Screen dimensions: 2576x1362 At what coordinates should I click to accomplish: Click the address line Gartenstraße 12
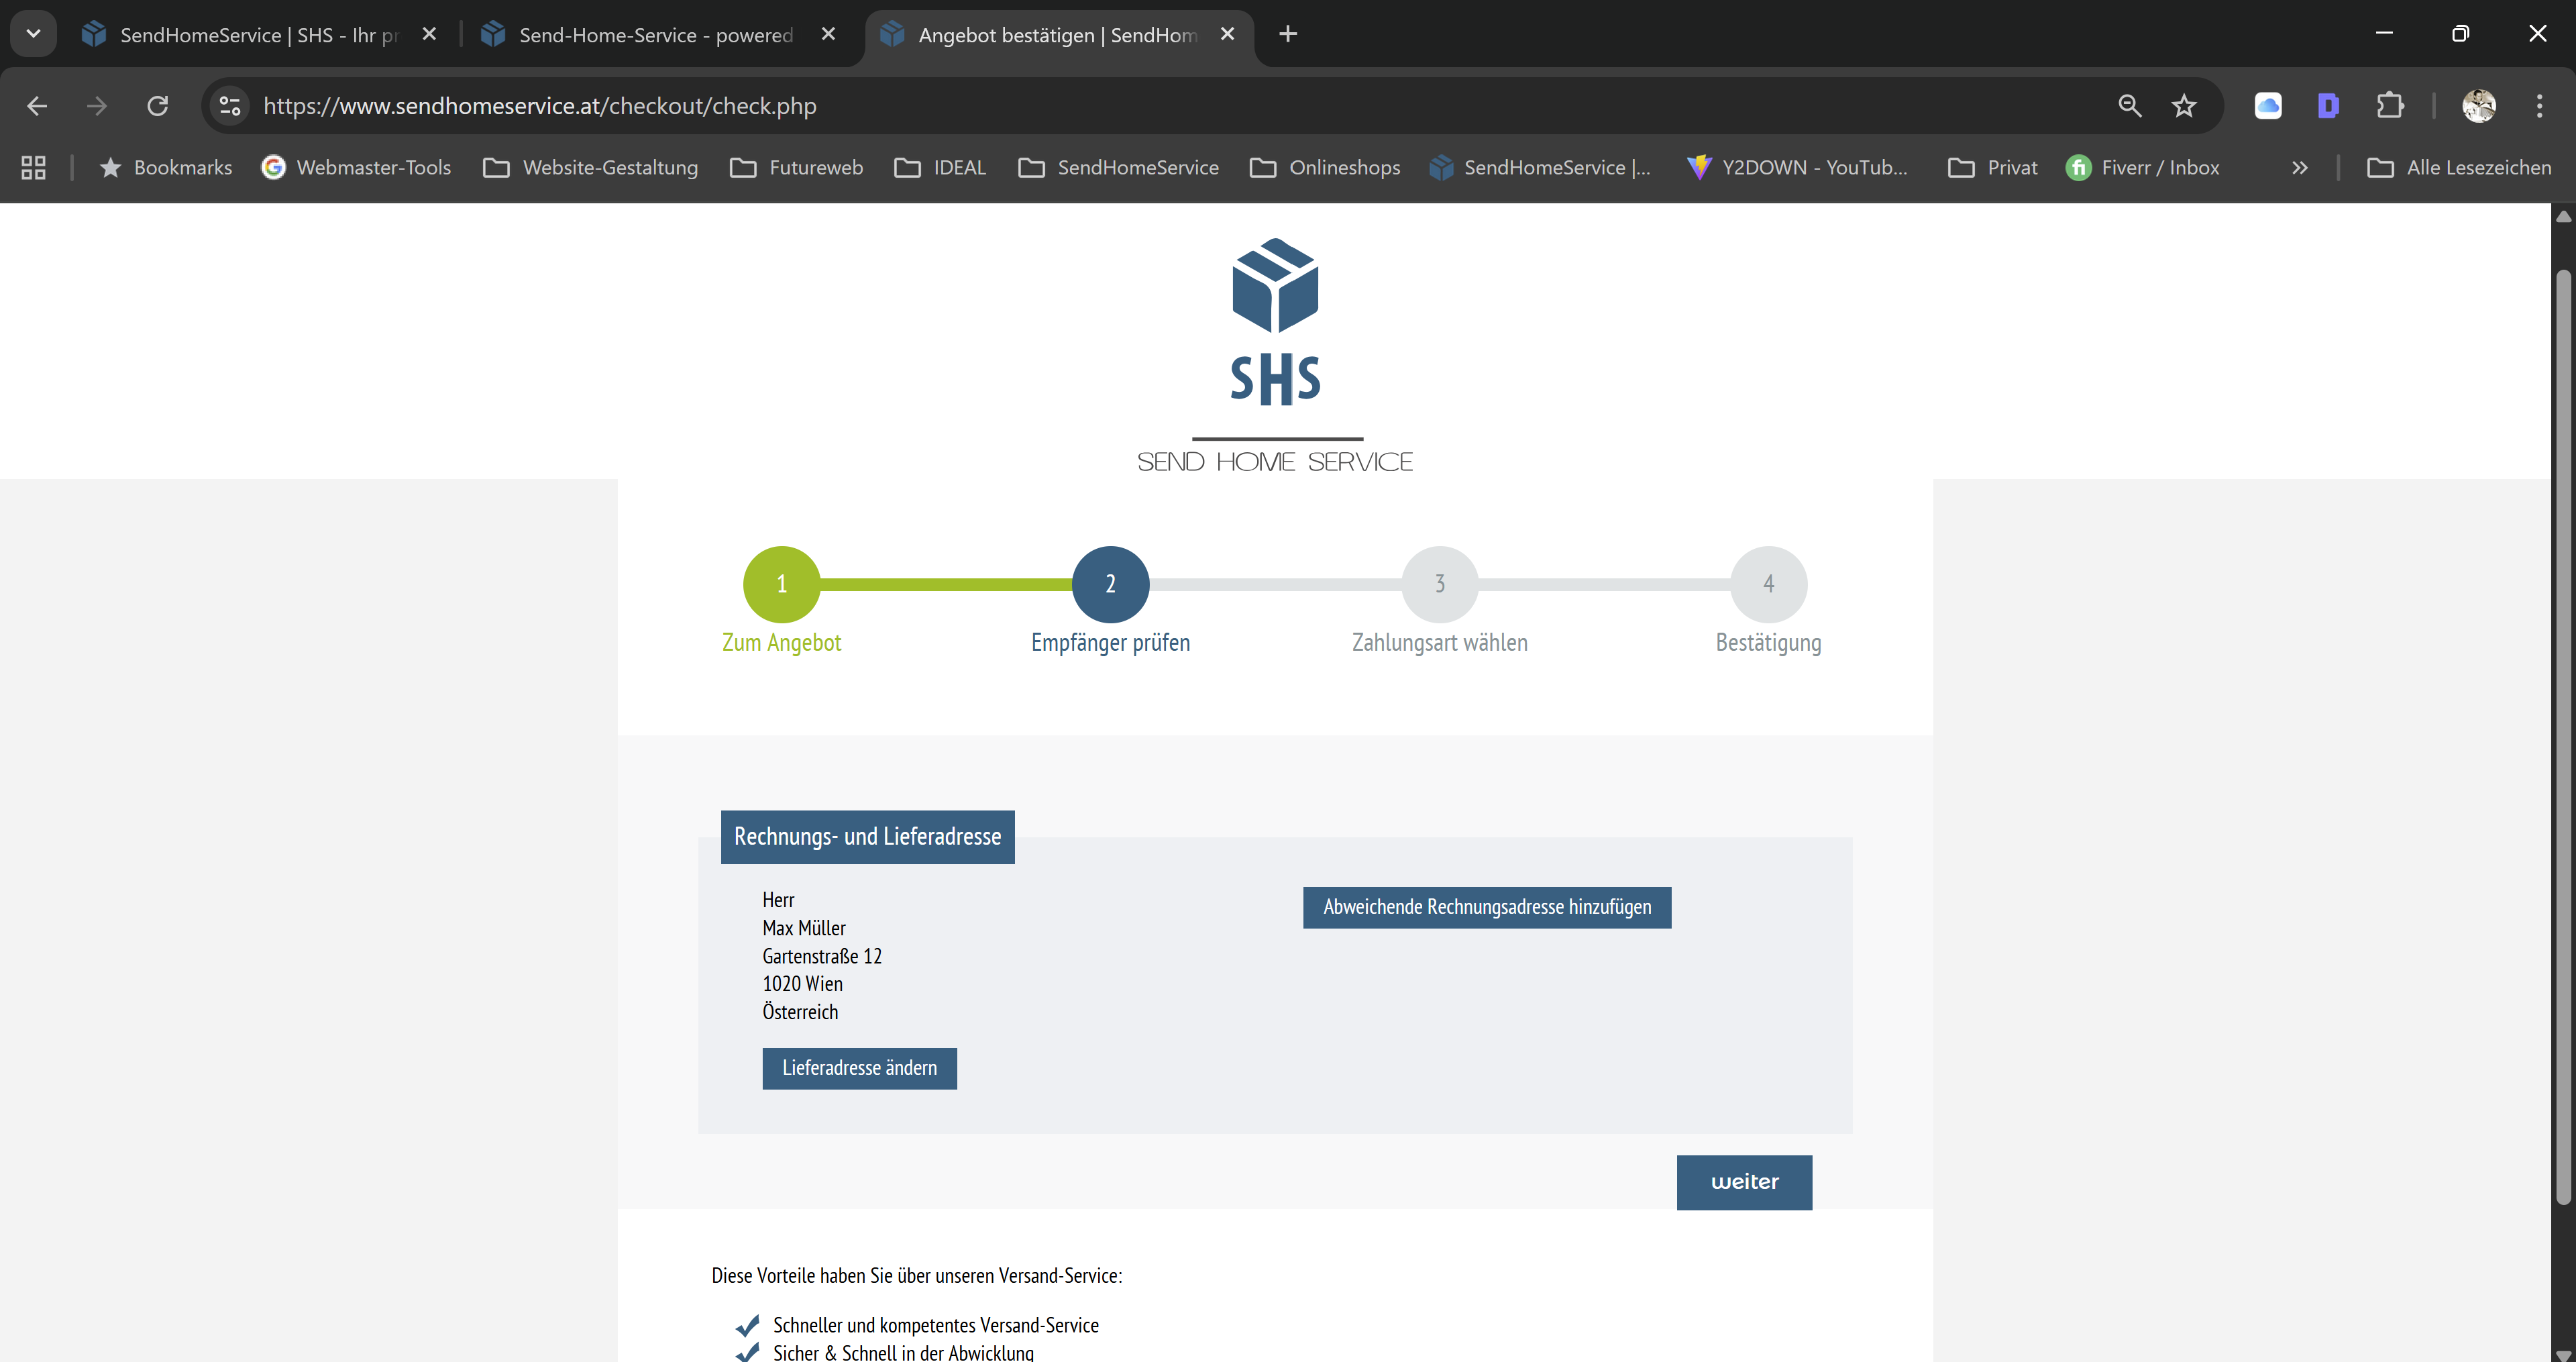[x=822, y=956]
